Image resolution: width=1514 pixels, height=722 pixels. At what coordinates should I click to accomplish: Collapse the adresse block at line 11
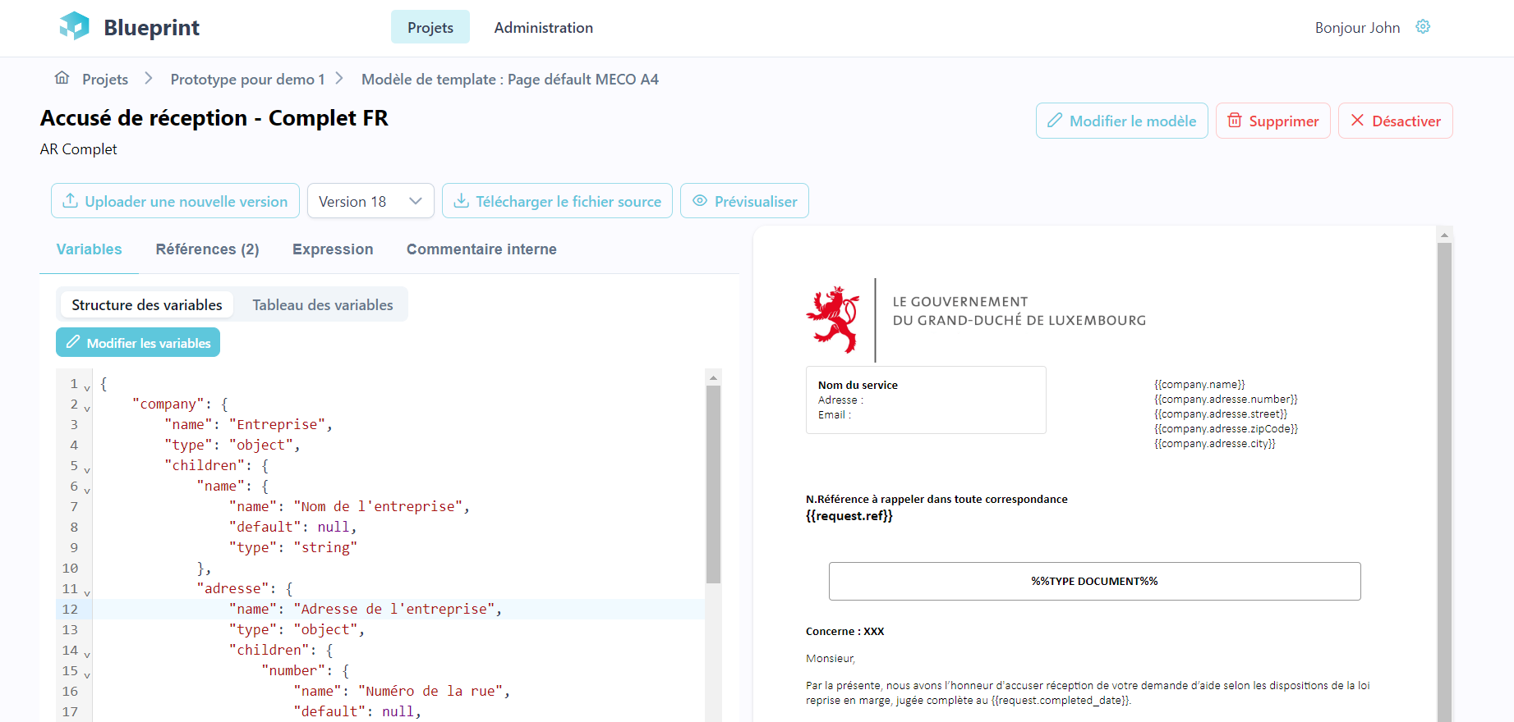pyautogui.click(x=87, y=592)
